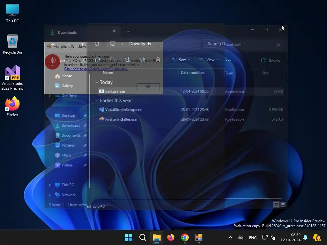Open Videos in navigation pane
The width and height of the screenshot is (327, 245).
[x=64, y=165]
